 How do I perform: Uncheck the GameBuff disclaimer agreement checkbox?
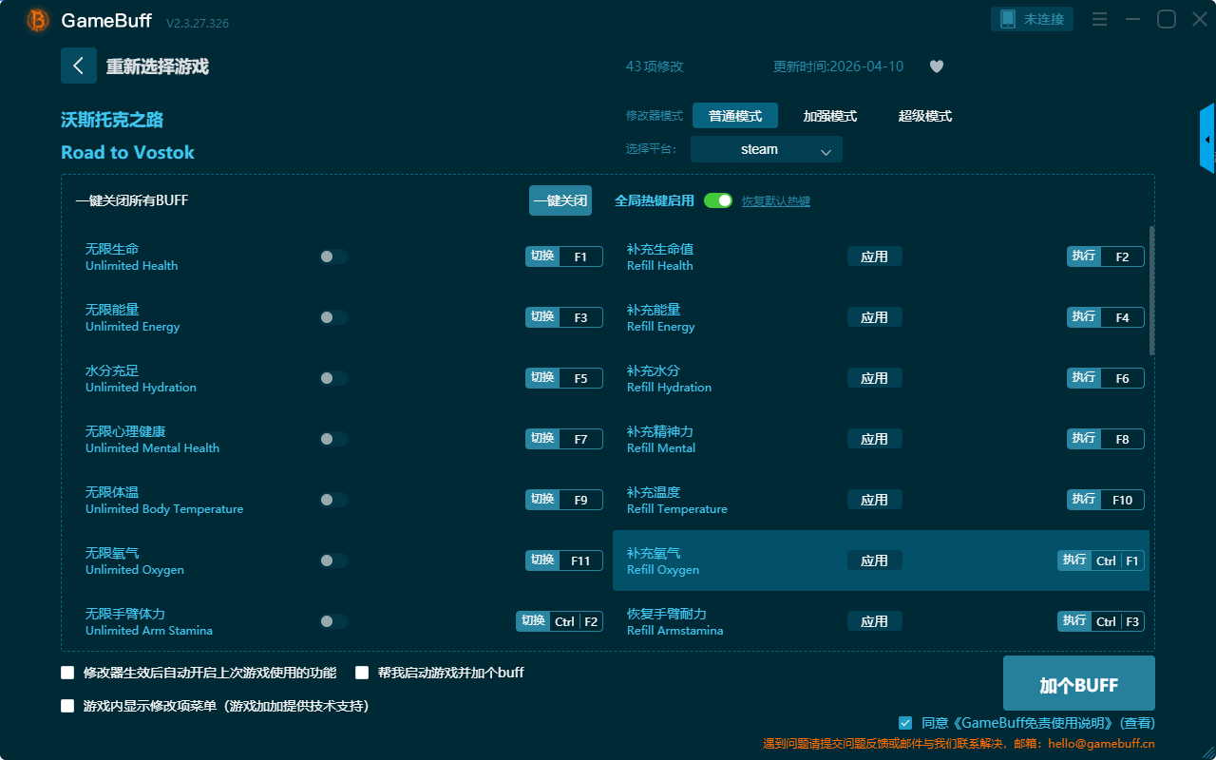click(x=905, y=723)
